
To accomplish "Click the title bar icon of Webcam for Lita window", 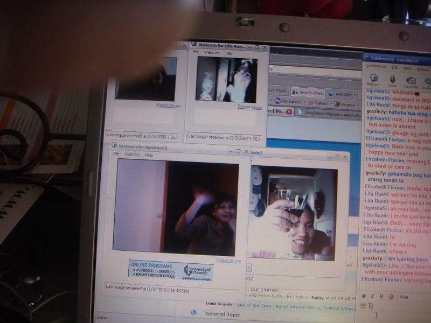I will point(194,44).
